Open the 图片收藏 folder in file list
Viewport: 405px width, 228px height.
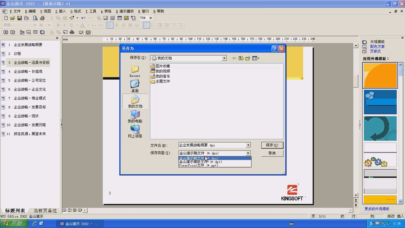pyautogui.click(x=160, y=66)
